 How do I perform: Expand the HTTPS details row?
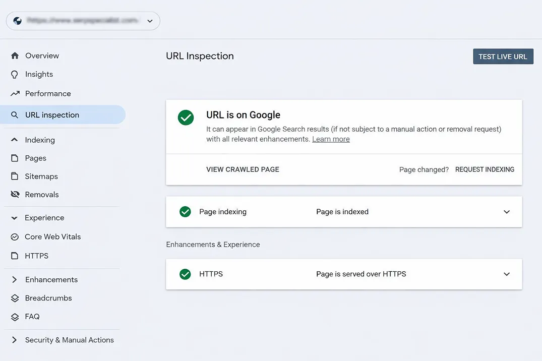506,274
